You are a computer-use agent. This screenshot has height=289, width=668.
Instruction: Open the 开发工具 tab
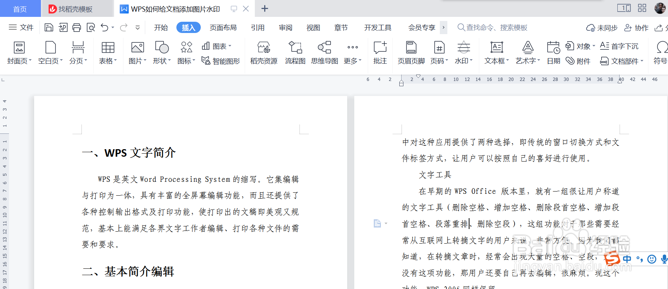coord(378,27)
